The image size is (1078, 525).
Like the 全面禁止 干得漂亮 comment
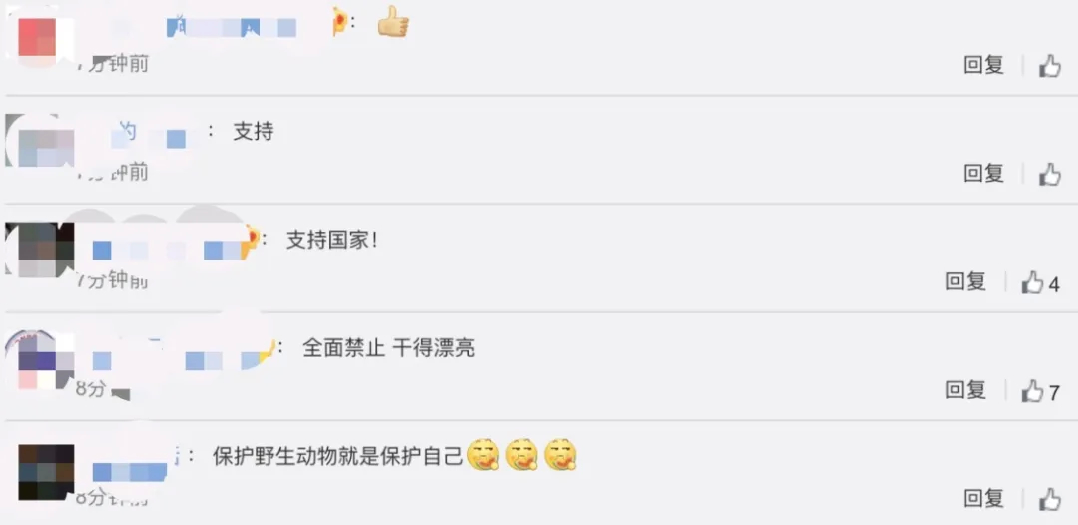pyautogui.click(x=1041, y=391)
